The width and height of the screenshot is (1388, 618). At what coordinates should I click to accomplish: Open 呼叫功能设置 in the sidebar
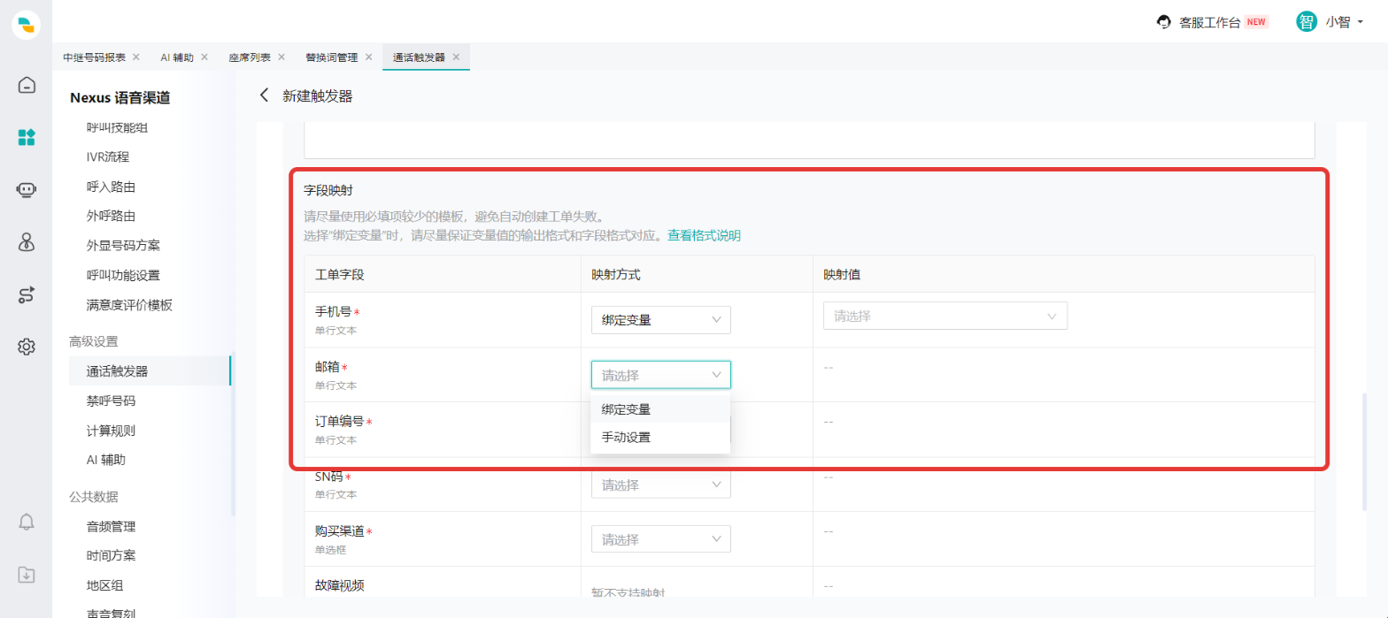coord(123,276)
